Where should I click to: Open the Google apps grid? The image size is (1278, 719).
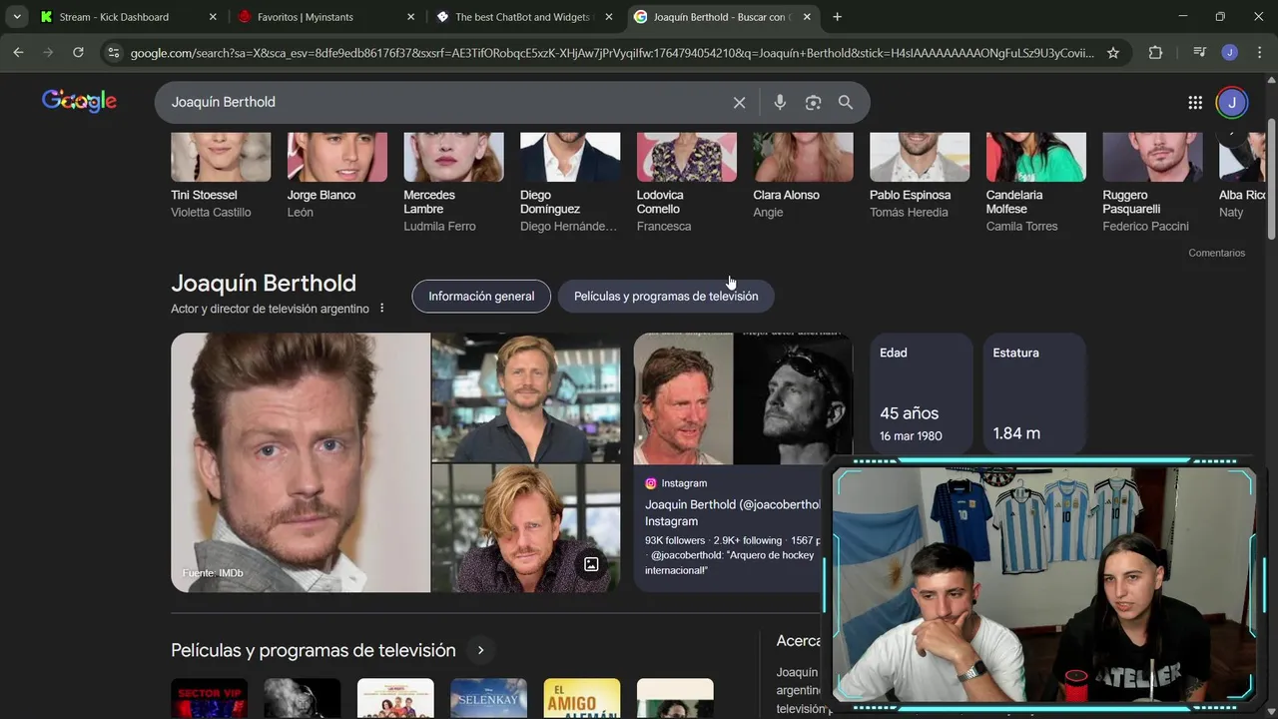(x=1195, y=102)
